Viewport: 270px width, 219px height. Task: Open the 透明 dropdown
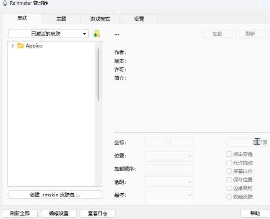(x=169, y=182)
